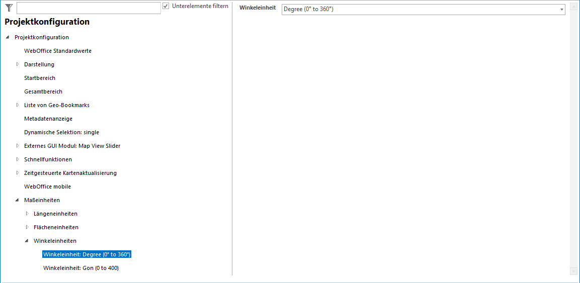Select the Projektkonfiguration tree root item

click(x=41, y=37)
